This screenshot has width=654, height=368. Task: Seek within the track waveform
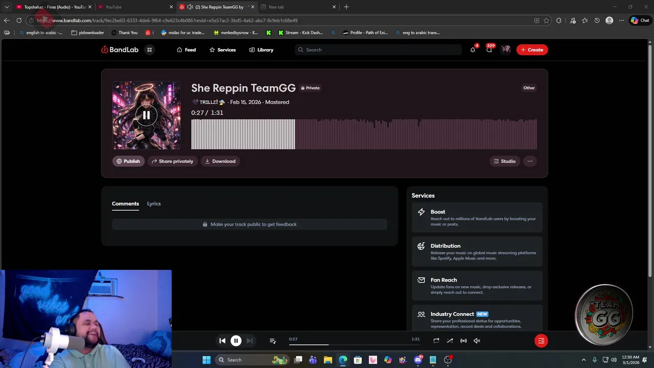point(364,134)
